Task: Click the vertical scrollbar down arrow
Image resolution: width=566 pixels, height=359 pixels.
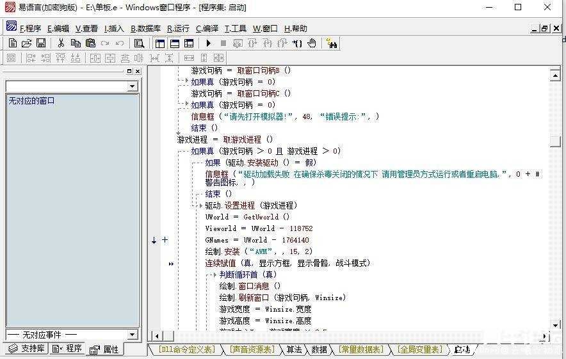Action: point(555,325)
